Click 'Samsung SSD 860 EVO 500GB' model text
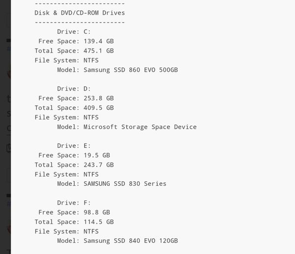 point(131,70)
